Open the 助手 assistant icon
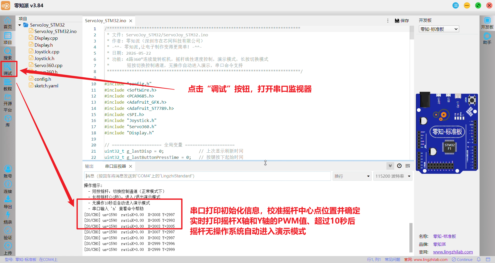Image resolution: width=495 pixels, height=263 pixels. [x=487, y=38]
